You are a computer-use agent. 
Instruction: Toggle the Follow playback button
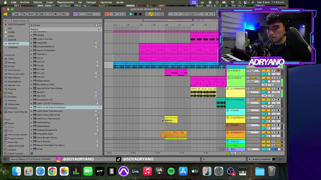107,14
